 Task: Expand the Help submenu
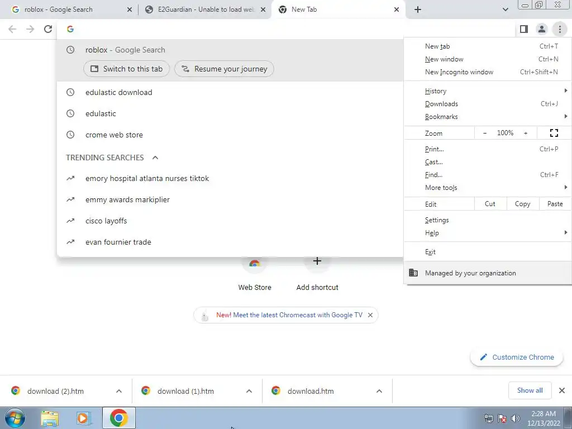pos(488,233)
